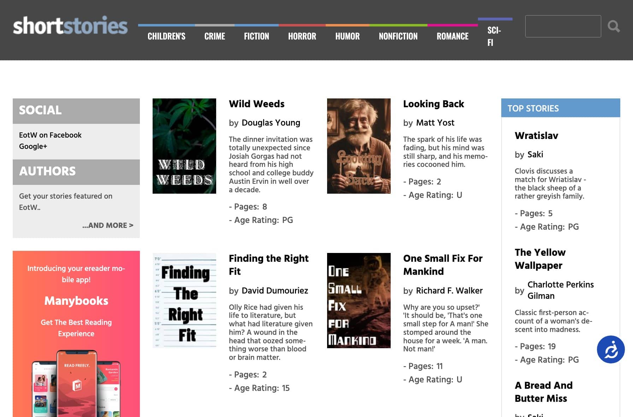Click inside the search text field

pyautogui.click(x=563, y=26)
